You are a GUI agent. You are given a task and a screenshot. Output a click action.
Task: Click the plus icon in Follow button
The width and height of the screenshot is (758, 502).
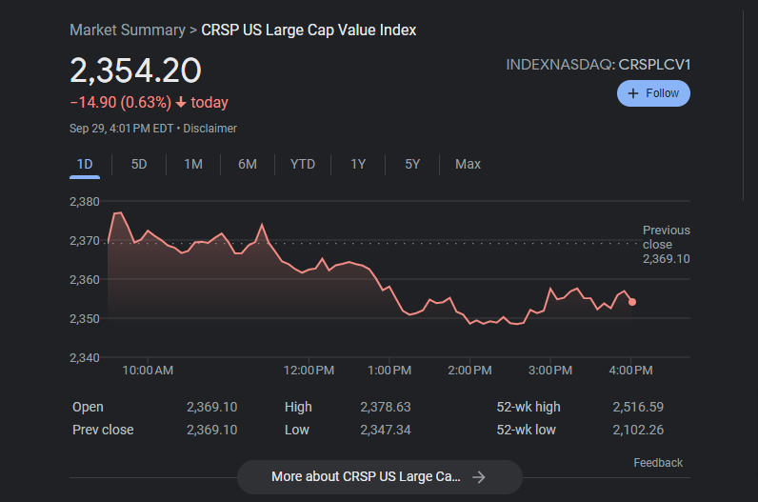coord(633,93)
